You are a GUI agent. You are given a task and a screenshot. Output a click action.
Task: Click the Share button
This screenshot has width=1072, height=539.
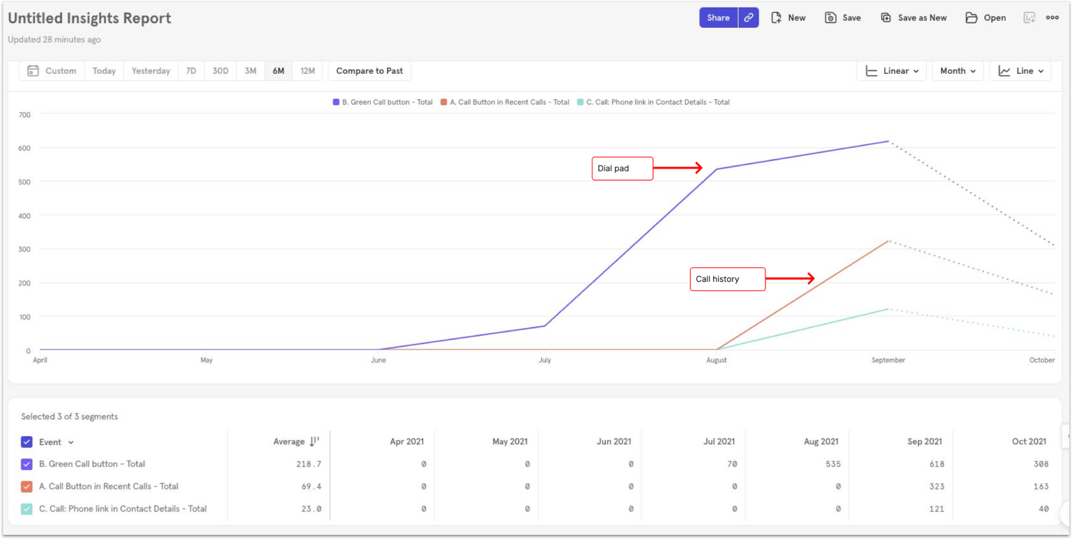click(x=718, y=18)
